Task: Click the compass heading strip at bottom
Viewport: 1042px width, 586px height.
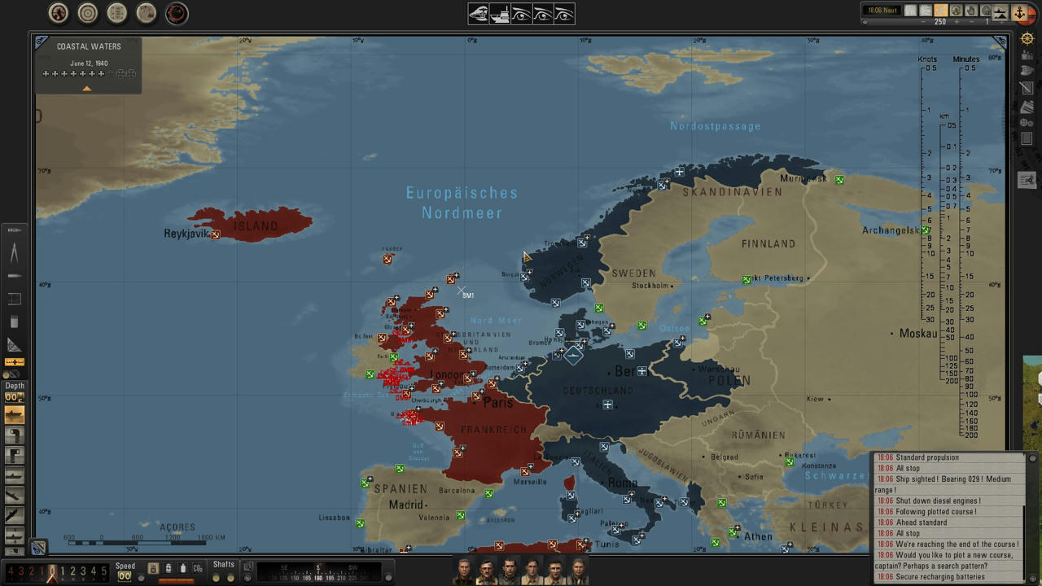Action: 318,571
